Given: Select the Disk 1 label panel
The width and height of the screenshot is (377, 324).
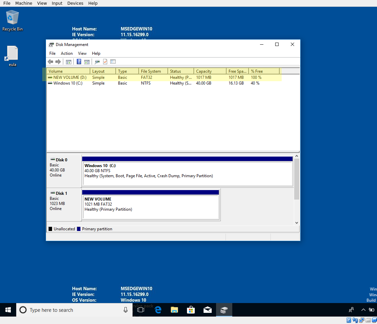Looking at the screenshot, I should pos(64,205).
